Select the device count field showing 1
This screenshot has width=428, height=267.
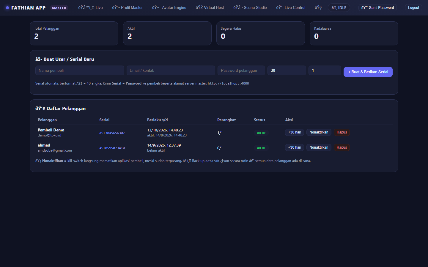click(325, 71)
